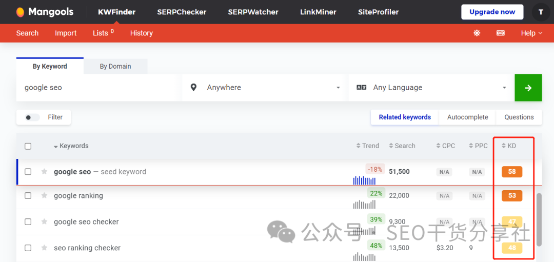Select the By Domain tab

115,66
